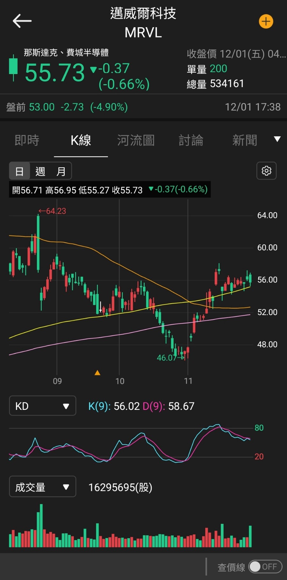The width and height of the screenshot is (287, 580).
Task: Open the KD indicator dropdown
Action: point(43,406)
